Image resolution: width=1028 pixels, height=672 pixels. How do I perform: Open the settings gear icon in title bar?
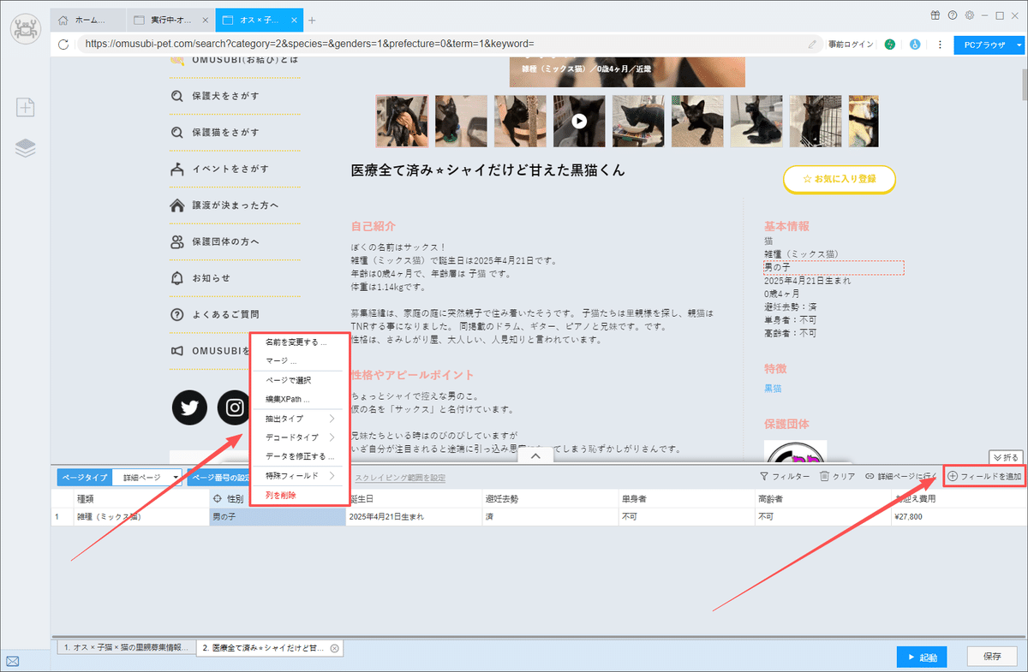969,15
